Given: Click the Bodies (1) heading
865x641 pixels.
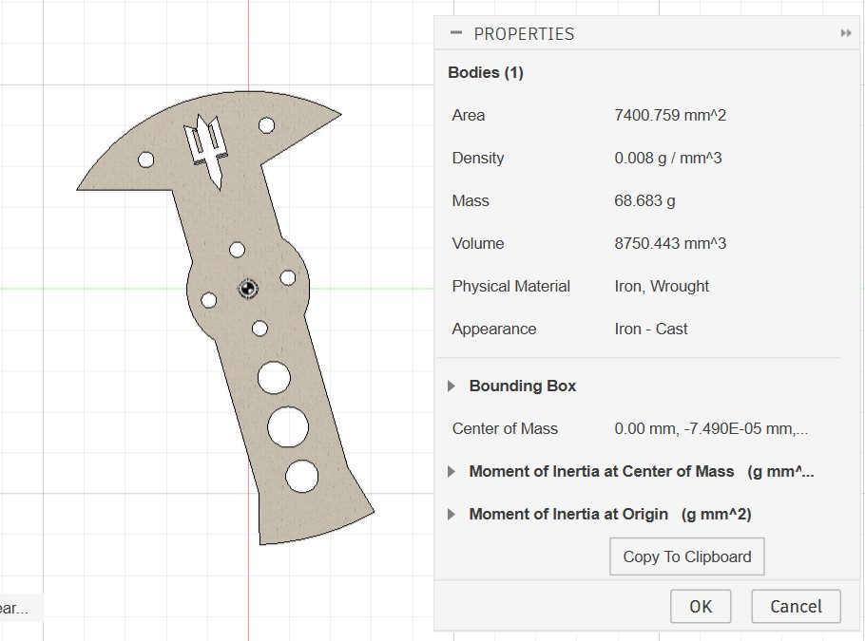Looking at the screenshot, I should (x=486, y=73).
